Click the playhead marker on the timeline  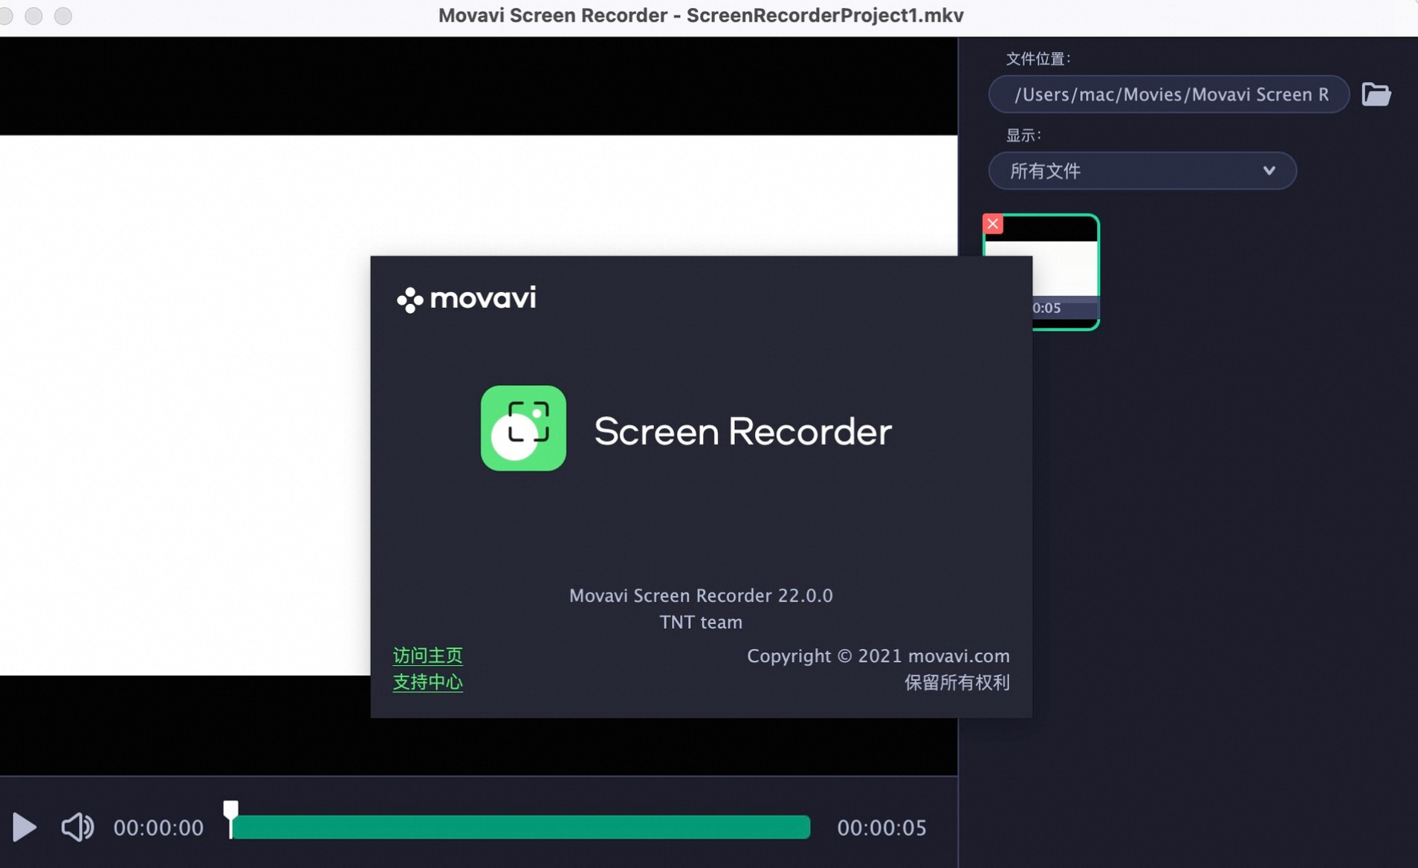231,818
